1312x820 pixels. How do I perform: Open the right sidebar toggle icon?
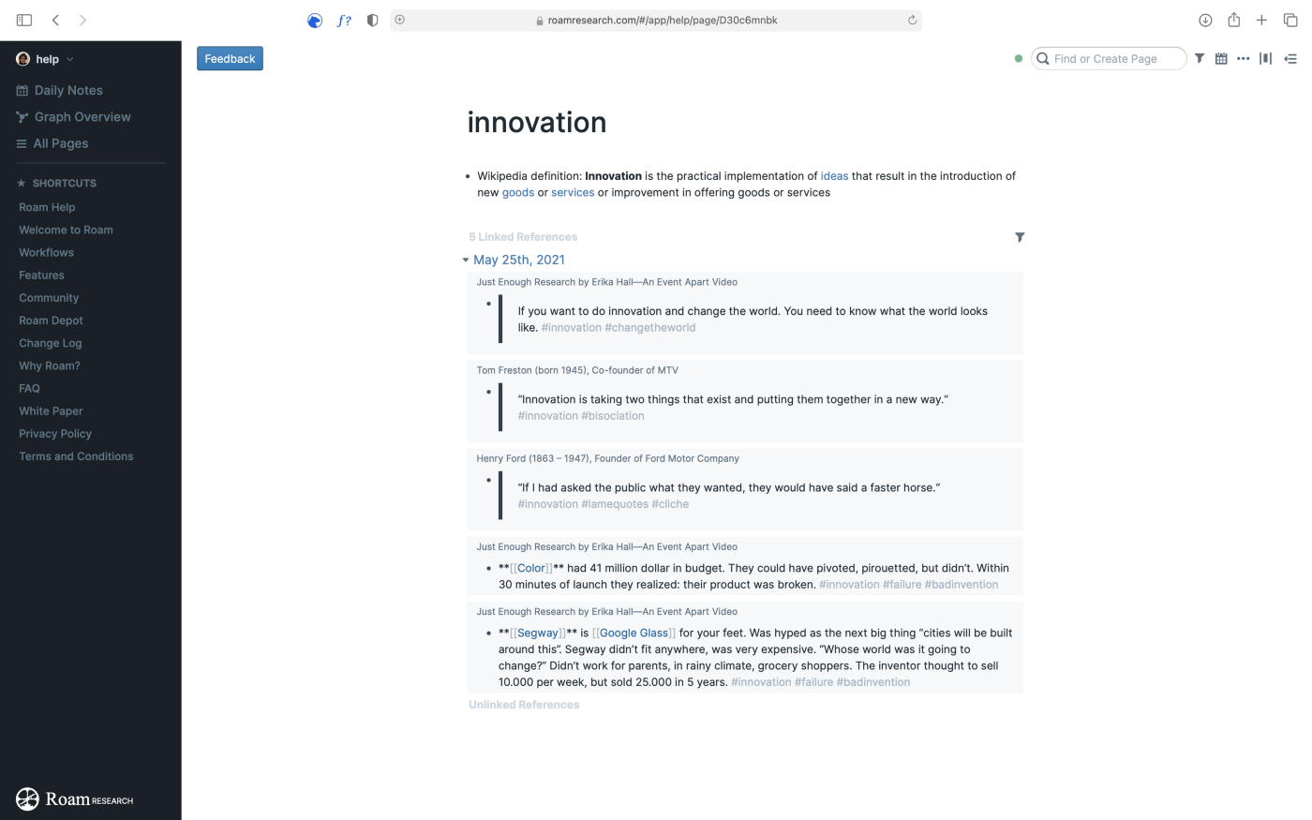[x=1290, y=58]
